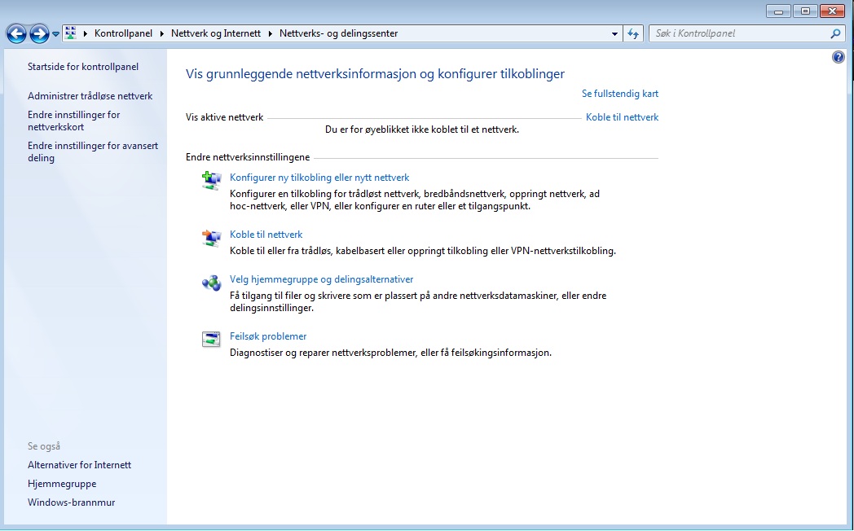This screenshot has height=531, width=854.
Task: Expand the arrow after Kontrollpanel breadcrumb
Action: click(162, 33)
